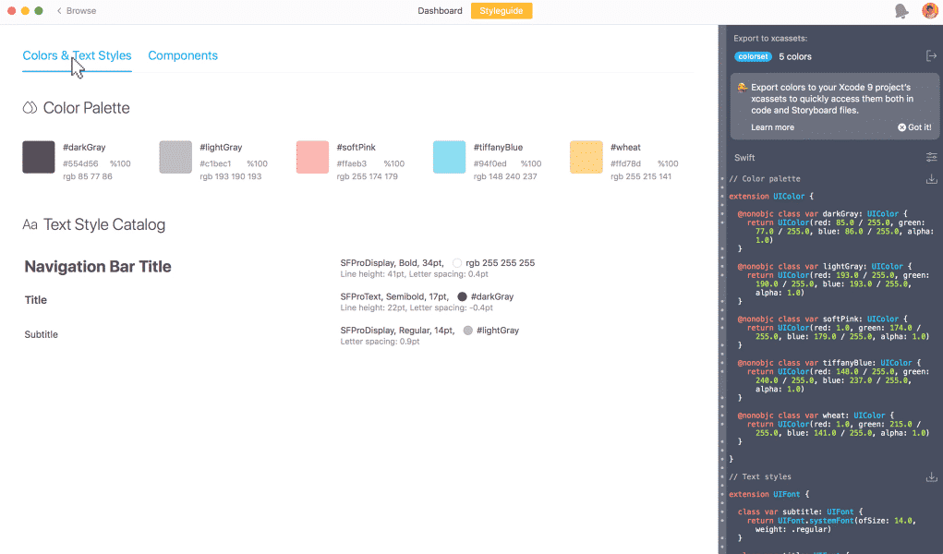Select the Styleguide button
The height and width of the screenshot is (554, 943).
[x=502, y=11]
